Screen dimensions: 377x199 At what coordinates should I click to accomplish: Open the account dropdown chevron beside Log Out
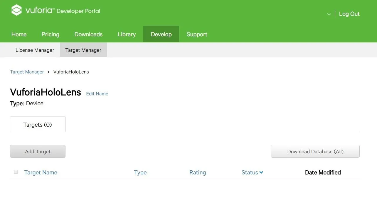pyautogui.click(x=329, y=14)
